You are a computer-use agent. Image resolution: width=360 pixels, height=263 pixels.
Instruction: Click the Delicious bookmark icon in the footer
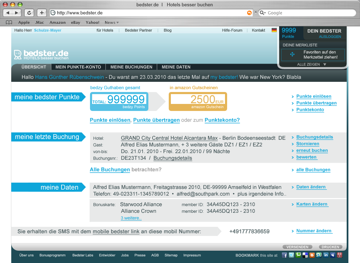click(x=305, y=255)
